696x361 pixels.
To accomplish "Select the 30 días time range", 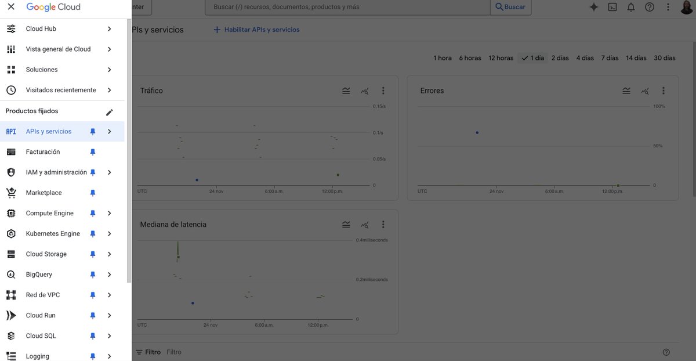I will click(665, 58).
